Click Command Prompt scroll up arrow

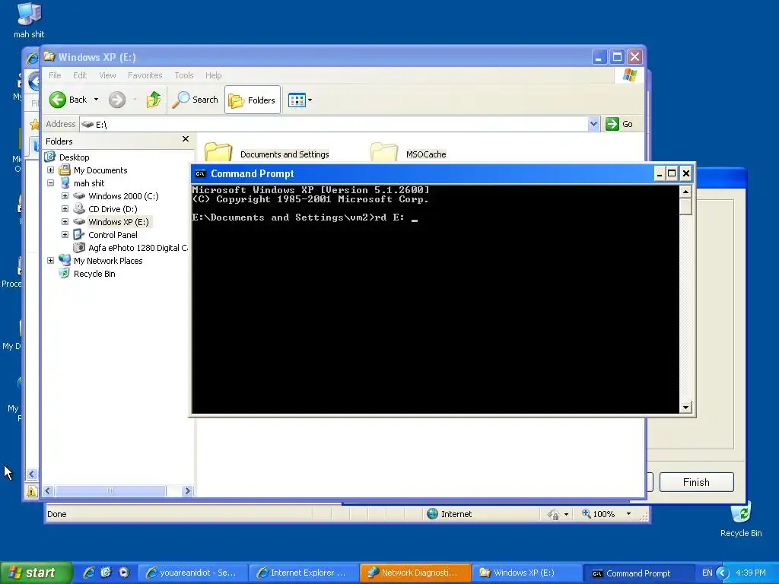click(x=685, y=192)
